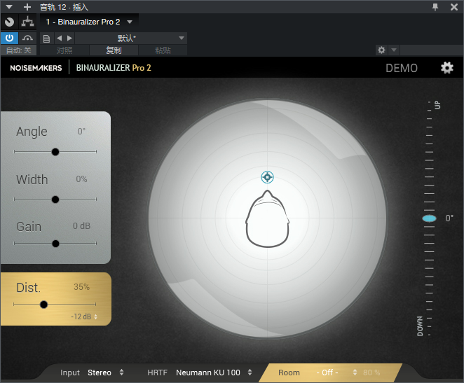Click the Room stepper arrows
464x383 pixels.
(x=355, y=372)
